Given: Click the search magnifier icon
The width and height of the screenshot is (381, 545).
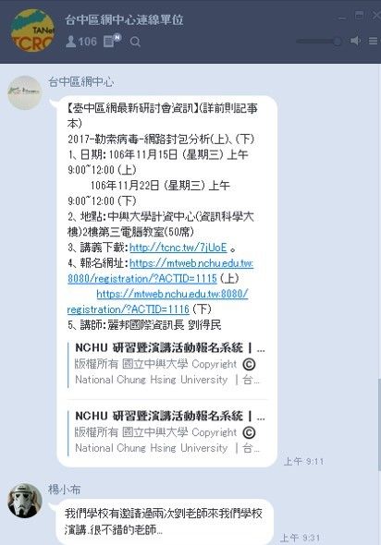Looking at the screenshot, I should (x=135, y=42).
